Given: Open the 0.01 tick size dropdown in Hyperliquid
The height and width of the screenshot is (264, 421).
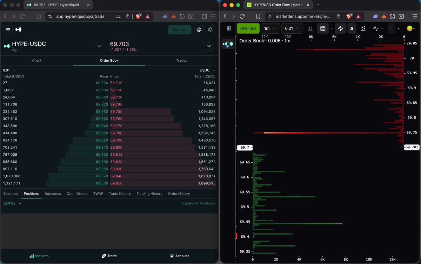Looking at the screenshot, I should click(x=9, y=70).
